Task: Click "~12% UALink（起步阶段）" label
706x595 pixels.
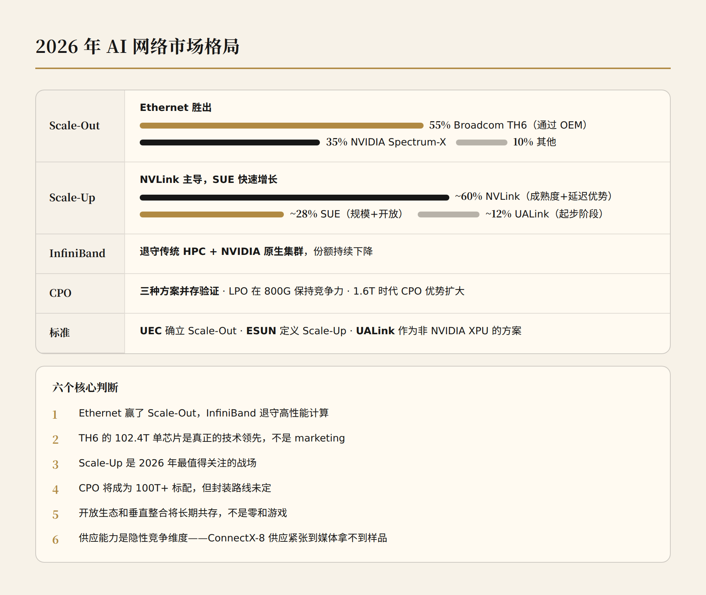Action: click(x=545, y=214)
